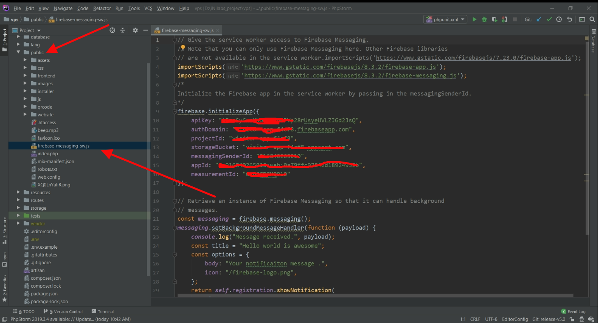Toggle the Favorites side tool window
Viewport: 598px width, 323px height.
point(5,288)
